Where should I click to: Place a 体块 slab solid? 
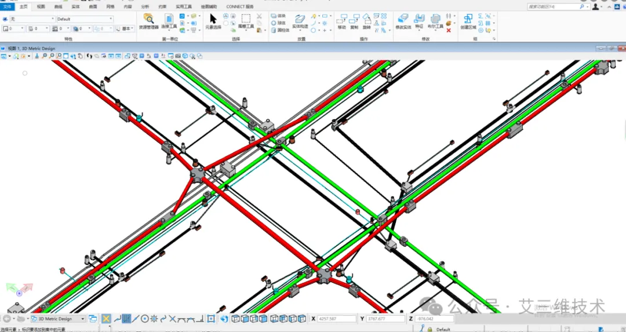(278, 16)
